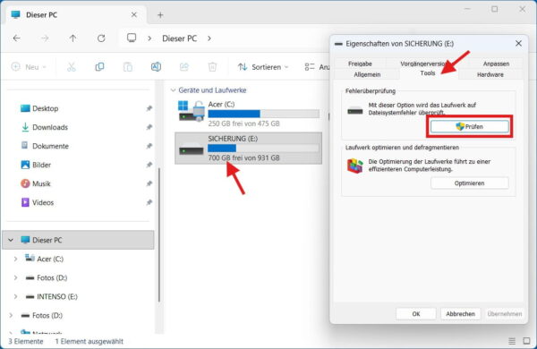The image size is (537, 349).
Task: Refresh the Dieser PC view
Action: tap(101, 38)
